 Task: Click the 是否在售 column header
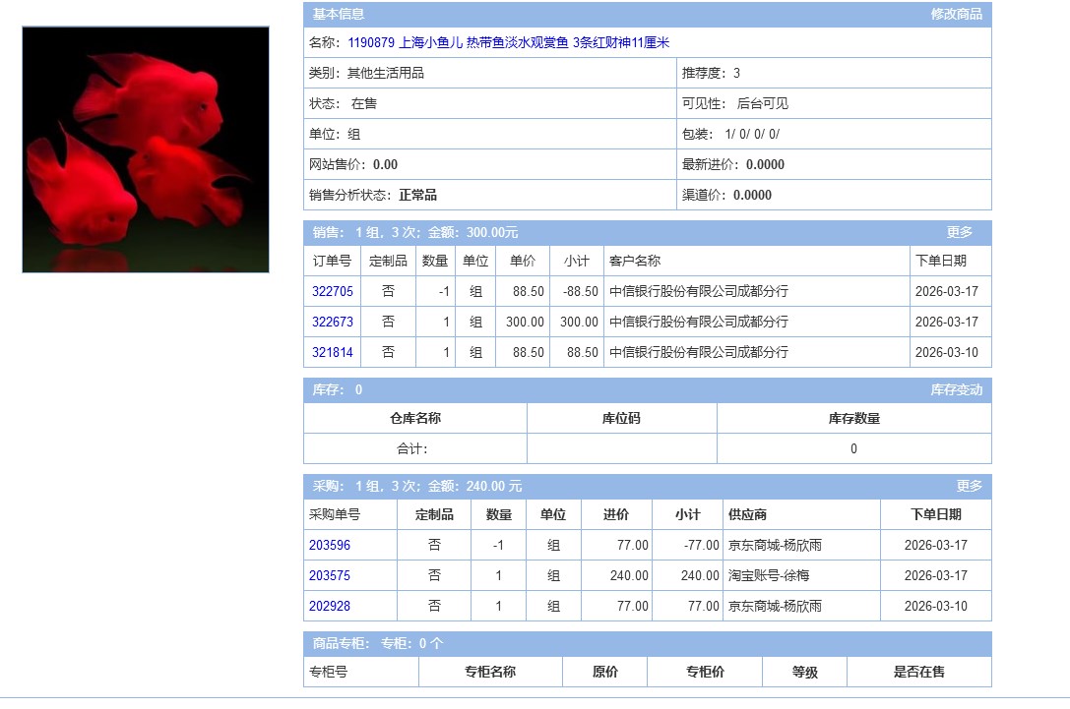click(x=918, y=673)
